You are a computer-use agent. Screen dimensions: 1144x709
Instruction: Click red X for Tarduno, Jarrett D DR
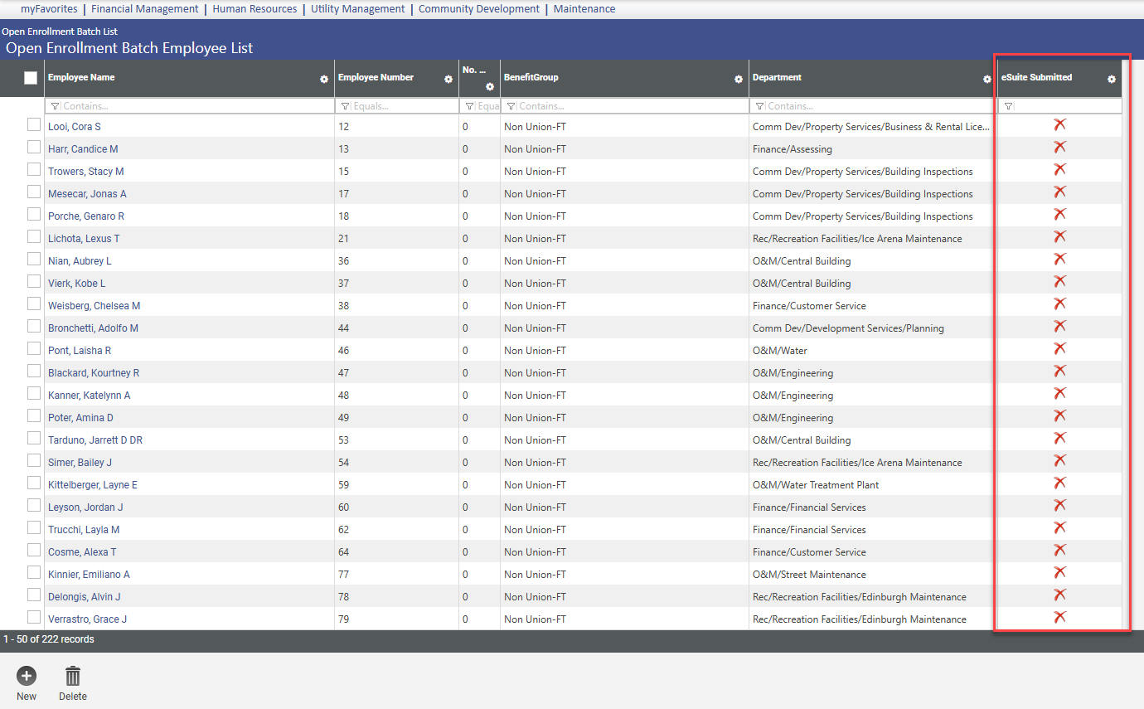1059,438
